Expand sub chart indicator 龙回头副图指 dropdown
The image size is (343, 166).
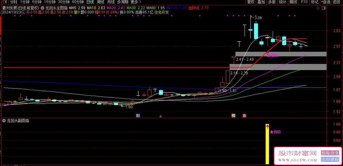coord(4,121)
